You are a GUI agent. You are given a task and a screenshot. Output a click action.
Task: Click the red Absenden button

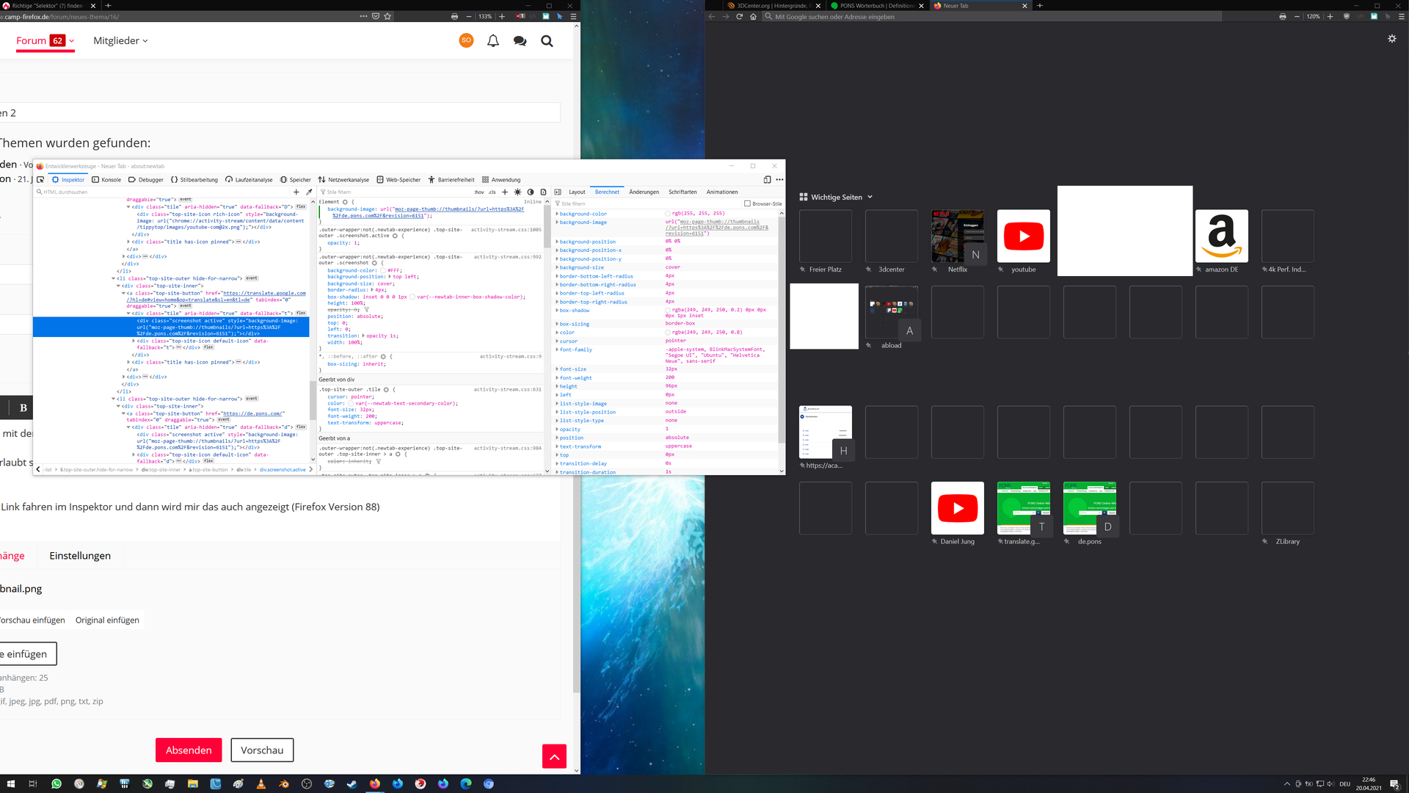[x=189, y=750]
